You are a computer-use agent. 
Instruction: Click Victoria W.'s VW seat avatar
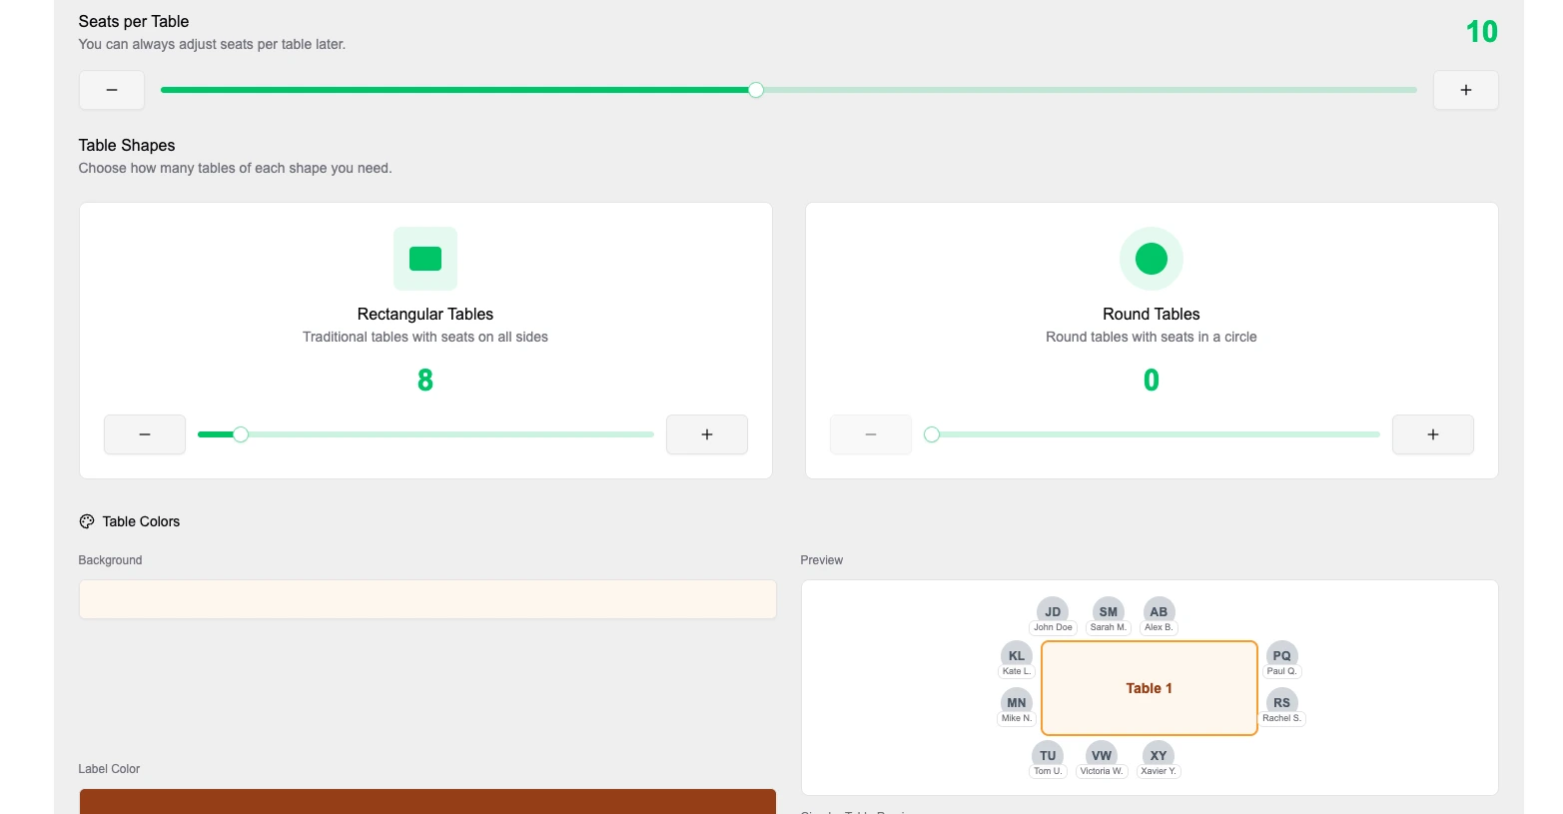1102,756
